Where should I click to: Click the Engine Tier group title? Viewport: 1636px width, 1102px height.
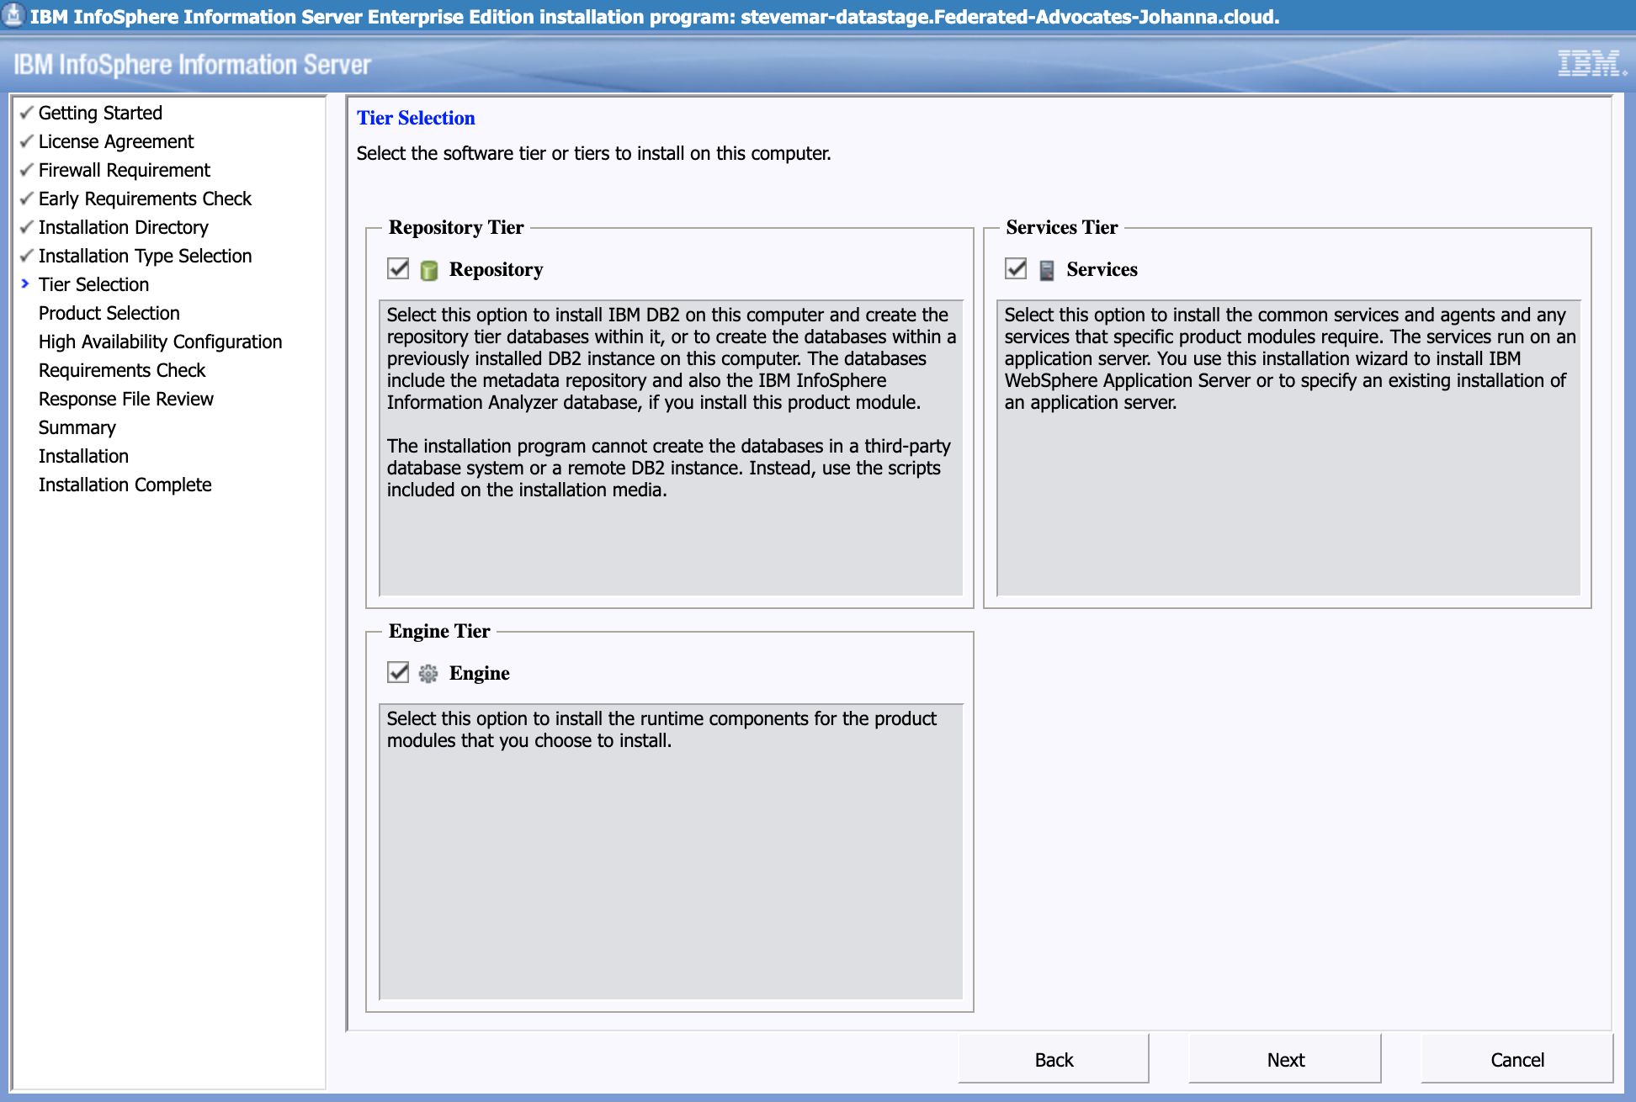[439, 631]
